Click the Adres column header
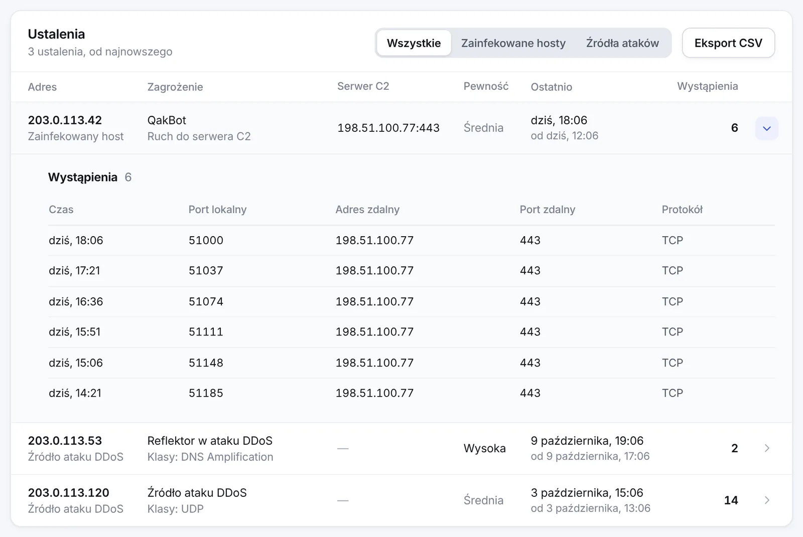 point(42,87)
